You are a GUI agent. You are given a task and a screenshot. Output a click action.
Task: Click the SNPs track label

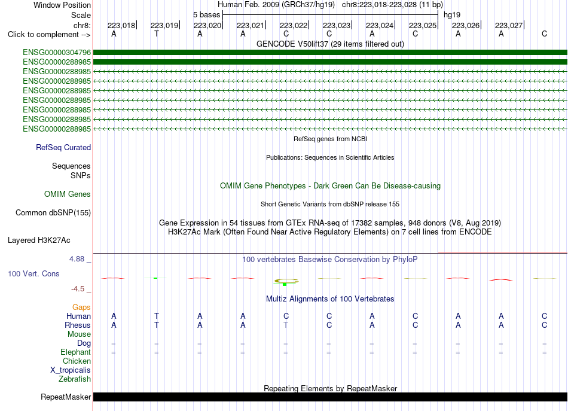[x=81, y=175]
